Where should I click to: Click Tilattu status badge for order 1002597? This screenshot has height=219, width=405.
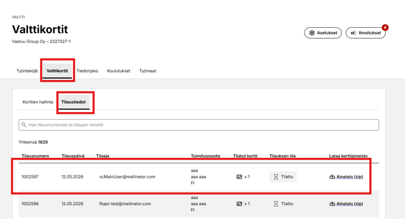283,177
